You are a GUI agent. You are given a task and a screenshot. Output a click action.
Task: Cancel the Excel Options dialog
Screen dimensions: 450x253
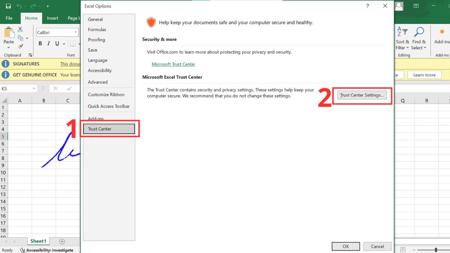[378, 246]
